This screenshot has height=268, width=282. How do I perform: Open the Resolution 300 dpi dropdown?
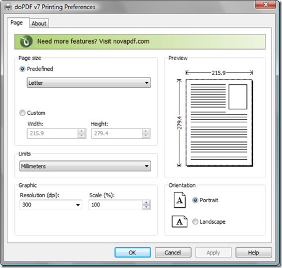coord(51,205)
